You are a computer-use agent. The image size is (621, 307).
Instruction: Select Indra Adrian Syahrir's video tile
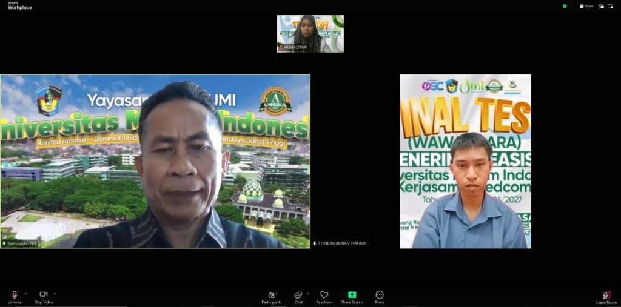click(465, 160)
